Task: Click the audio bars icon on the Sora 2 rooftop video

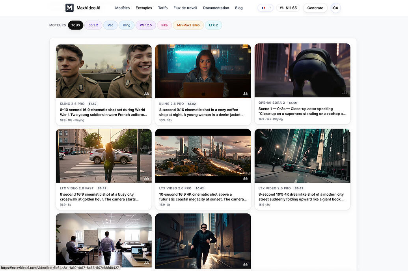Action: [345, 93]
